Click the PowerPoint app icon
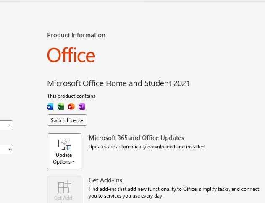This screenshot has width=265, height=203. (x=71, y=107)
